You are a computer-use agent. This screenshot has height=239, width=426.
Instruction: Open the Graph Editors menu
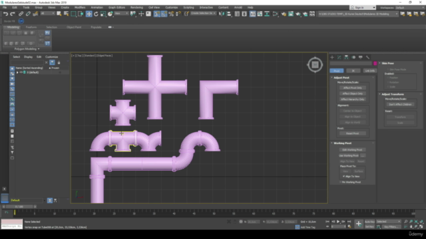(116, 7)
